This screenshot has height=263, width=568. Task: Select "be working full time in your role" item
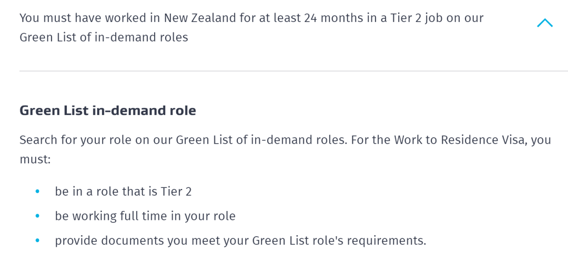(x=145, y=216)
